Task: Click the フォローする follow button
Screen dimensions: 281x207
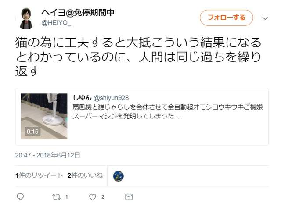Action: 227,18
